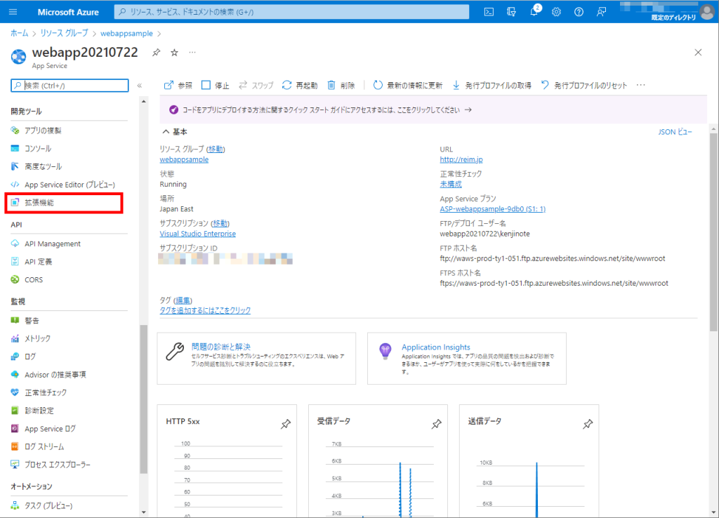Click 移動 next to リソース グループ
The image size is (719, 518).
(216, 149)
